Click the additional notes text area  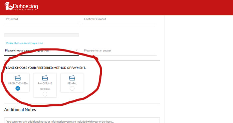click(82, 120)
